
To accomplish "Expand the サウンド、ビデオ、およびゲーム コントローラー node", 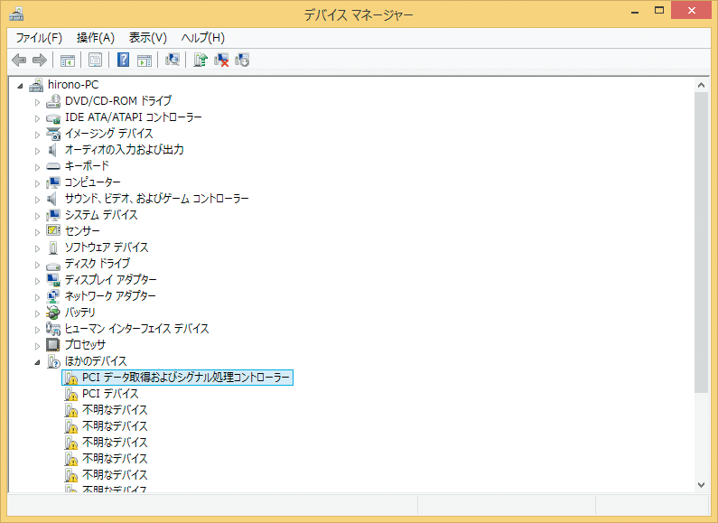I will click(38, 200).
